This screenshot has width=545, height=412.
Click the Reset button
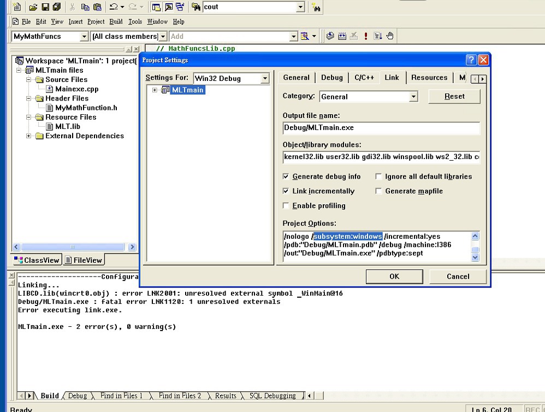(x=454, y=96)
